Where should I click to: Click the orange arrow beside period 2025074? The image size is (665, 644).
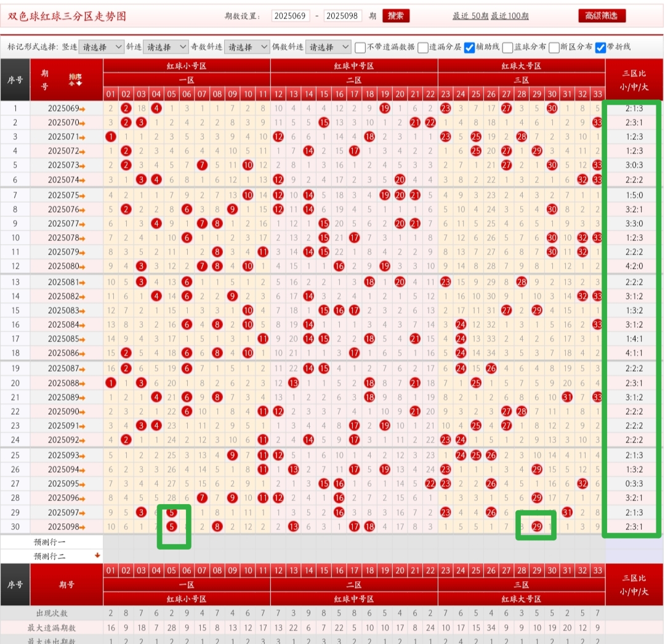point(83,181)
